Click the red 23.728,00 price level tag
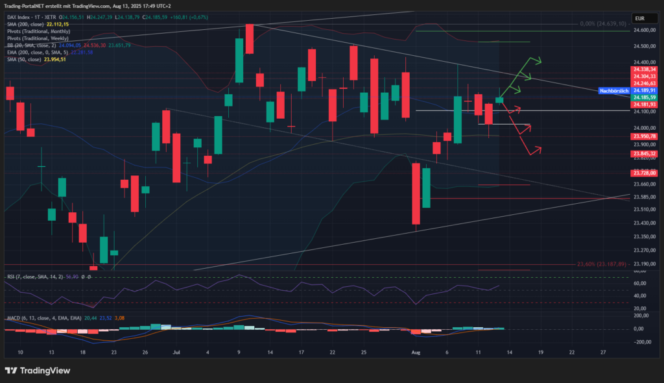Screen dimensions: 664x383 (x=644, y=173)
